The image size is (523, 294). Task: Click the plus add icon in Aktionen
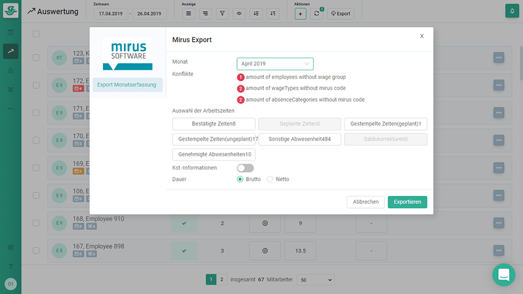tap(300, 13)
